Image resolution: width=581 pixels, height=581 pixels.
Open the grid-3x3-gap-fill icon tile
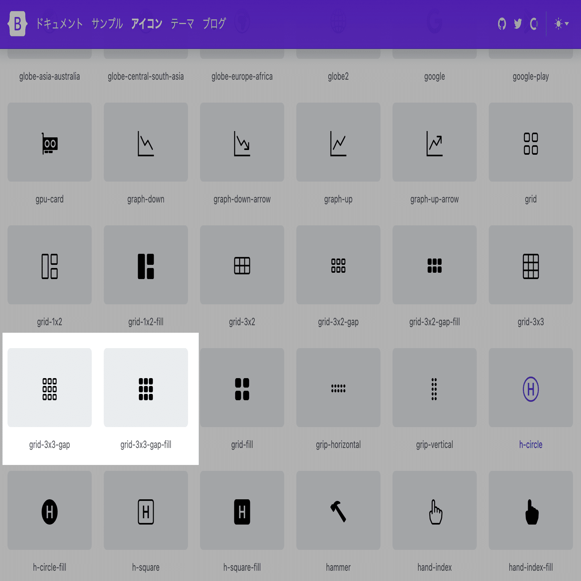pyautogui.click(x=146, y=388)
